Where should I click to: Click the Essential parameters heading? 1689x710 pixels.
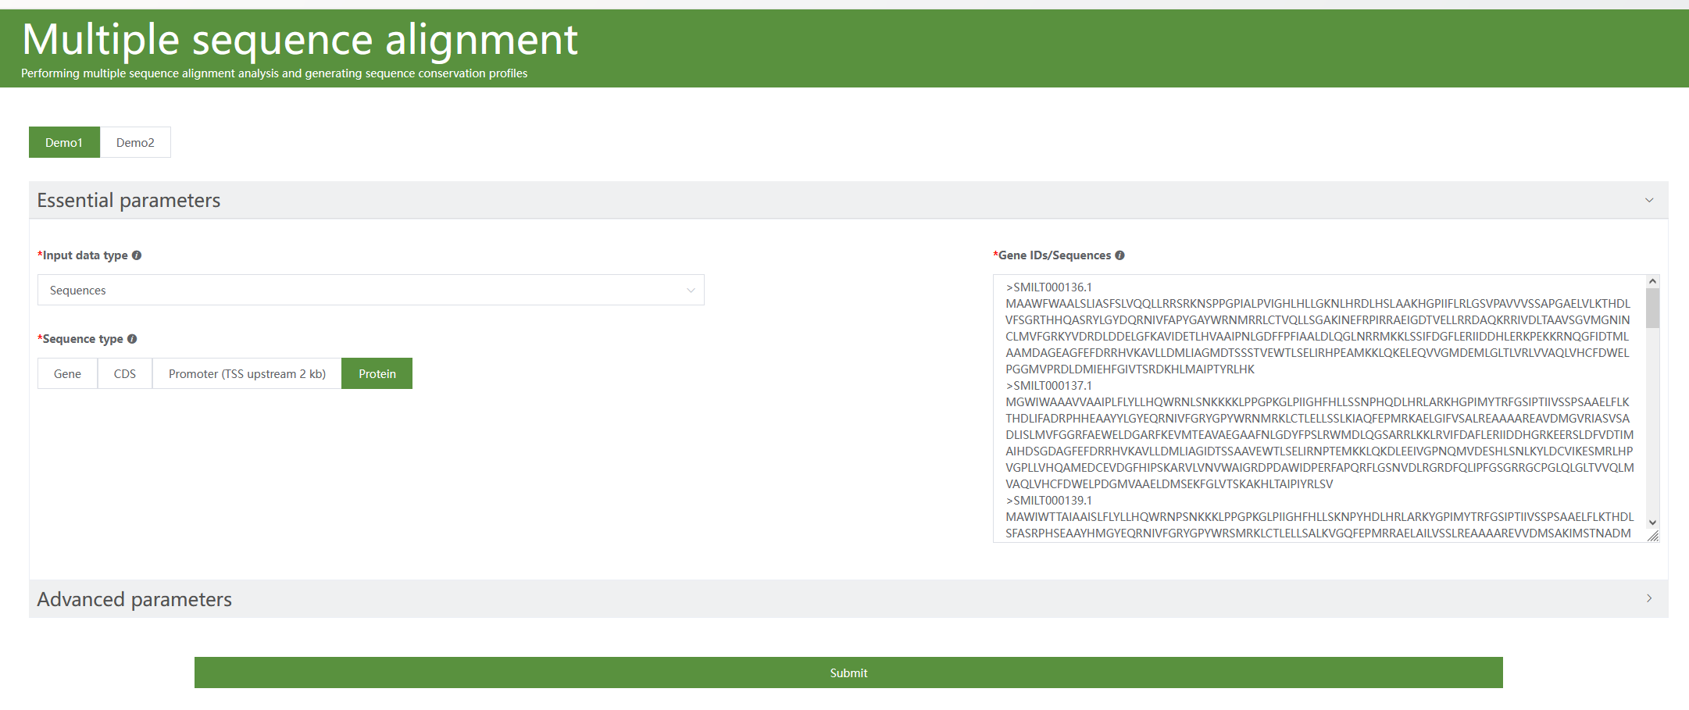click(x=129, y=201)
